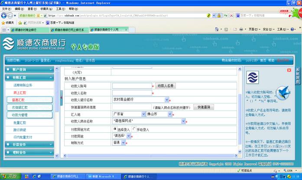Collapse the sidebar with the left arrow handle
302x180 pixels.
(61, 85)
